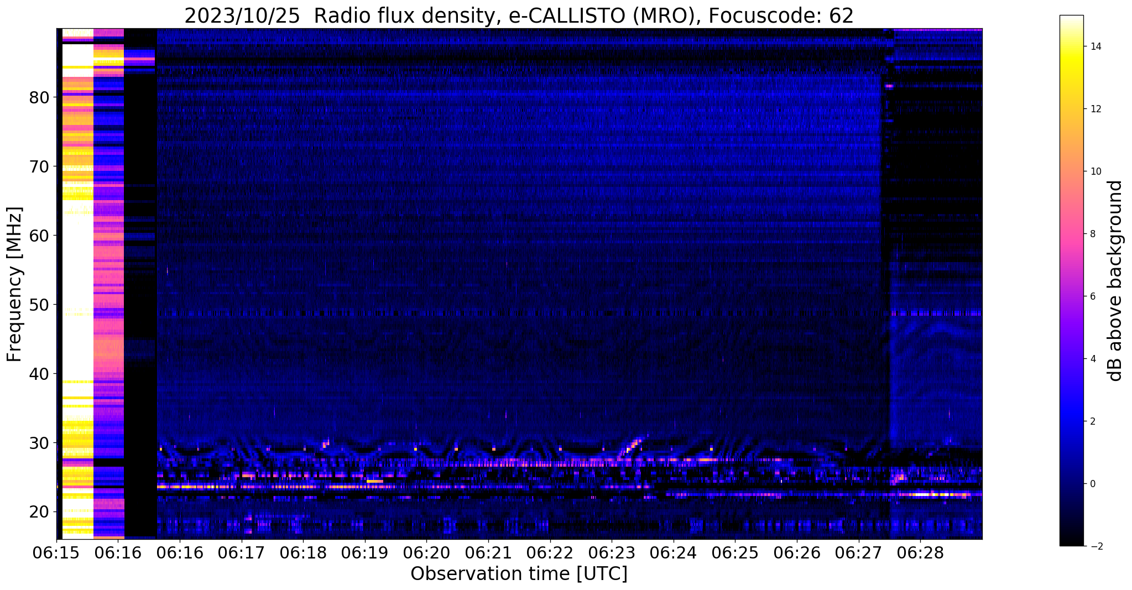Click the 20 MHz frequency tick label

pyautogui.click(x=39, y=512)
